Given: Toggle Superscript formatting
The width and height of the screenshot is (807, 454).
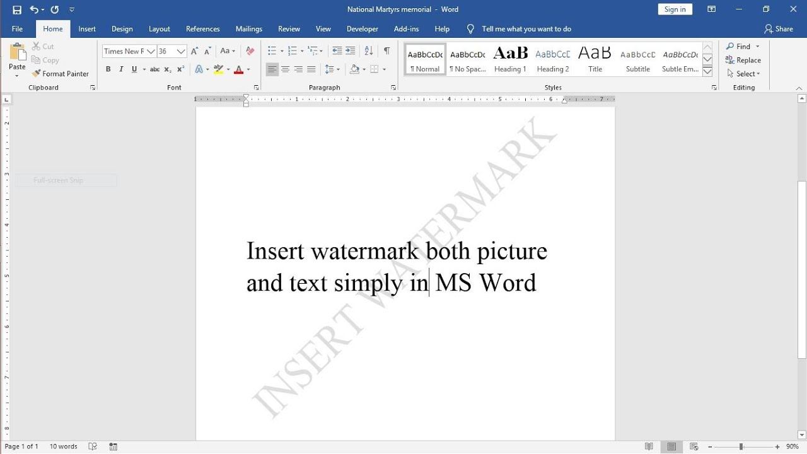Looking at the screenshot, I should (180, 69).
